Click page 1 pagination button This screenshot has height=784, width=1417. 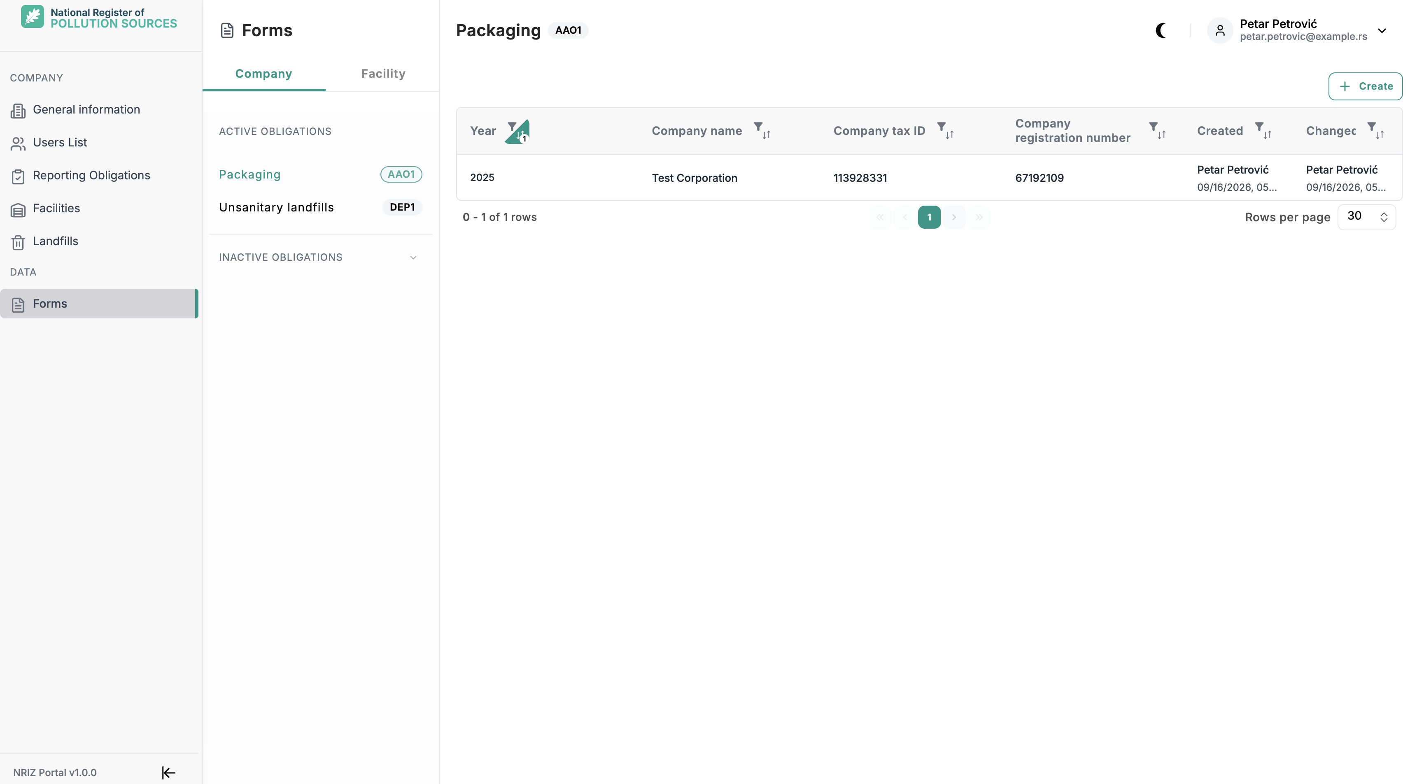point(930,217)
